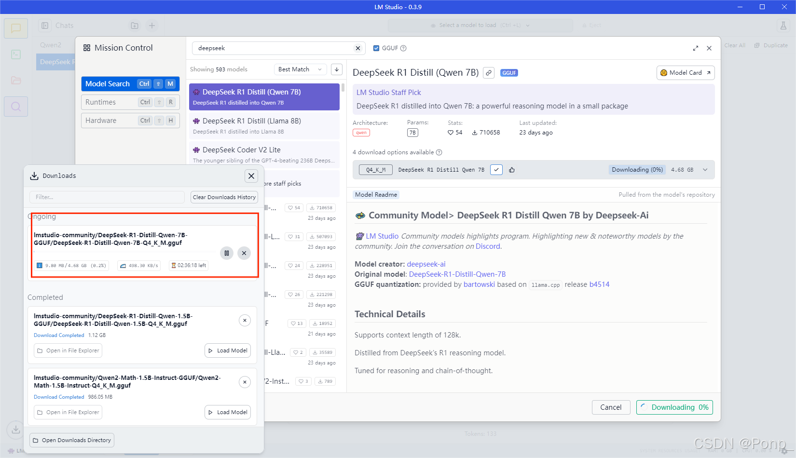Click the Cancel button
Image resolution: width=796 pixels, height=458 pixels.
(611, 407)
